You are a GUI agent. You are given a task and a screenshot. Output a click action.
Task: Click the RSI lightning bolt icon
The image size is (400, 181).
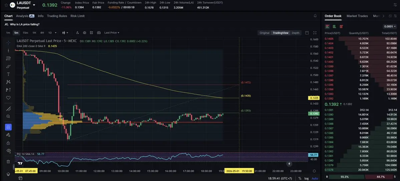coord(289,164)
